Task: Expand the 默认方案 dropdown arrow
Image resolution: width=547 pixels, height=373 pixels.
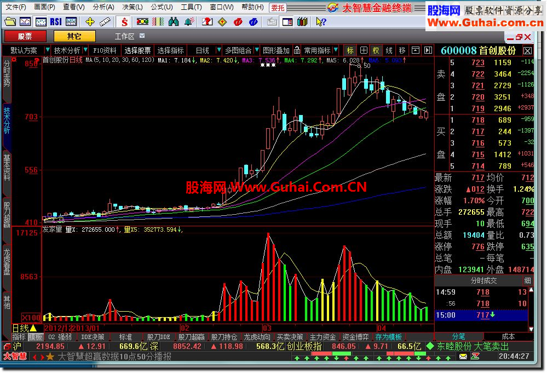Action: [x=48, y=50]
